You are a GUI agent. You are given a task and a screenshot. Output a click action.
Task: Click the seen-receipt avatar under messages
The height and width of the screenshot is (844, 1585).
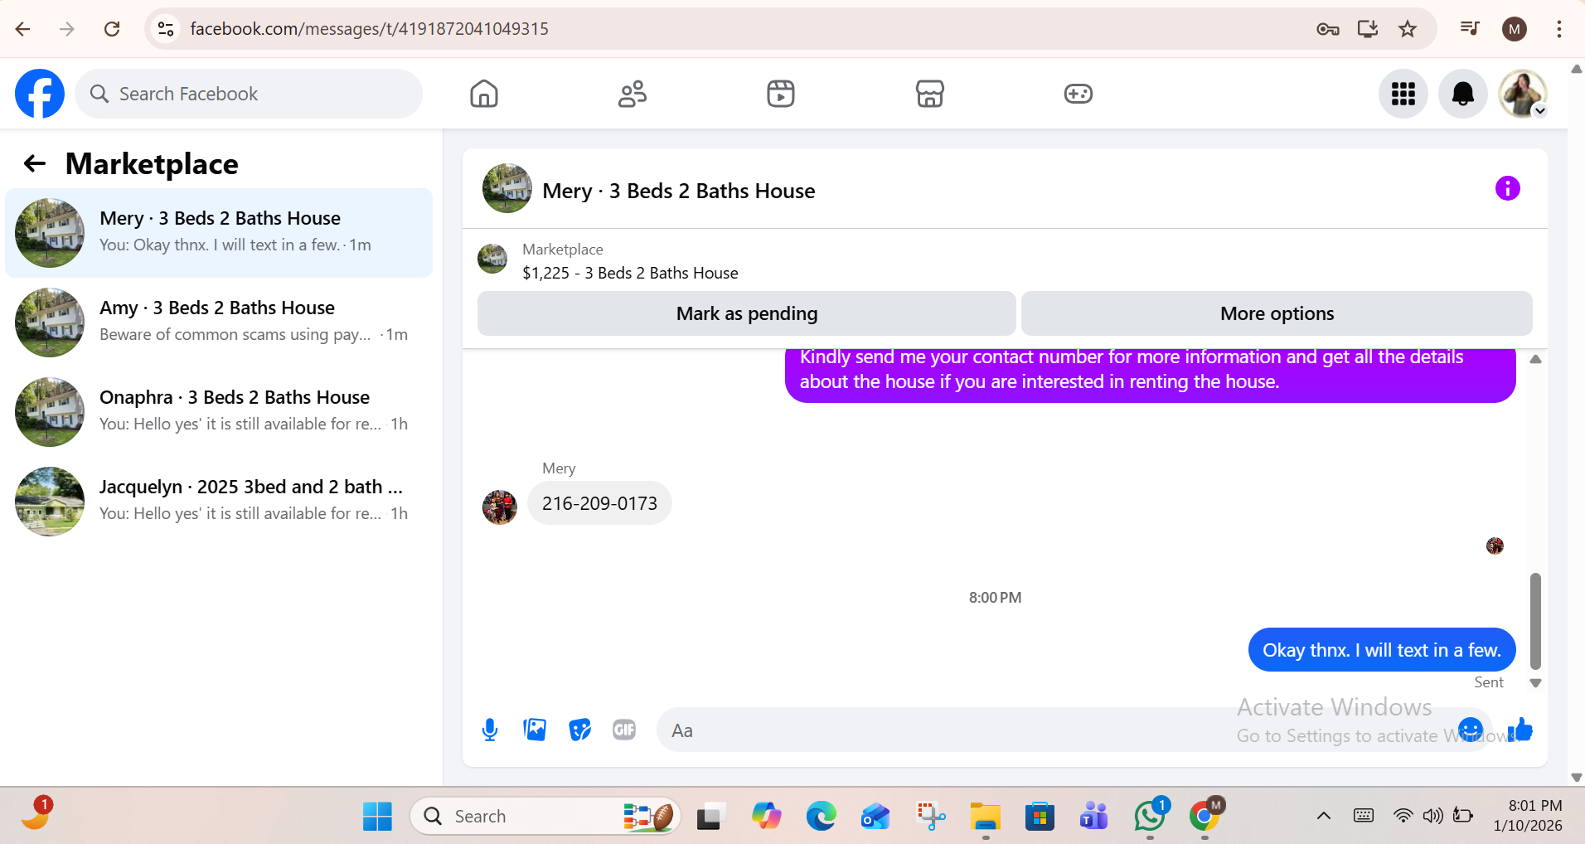pyautogui.click(x=1495, y=546)
